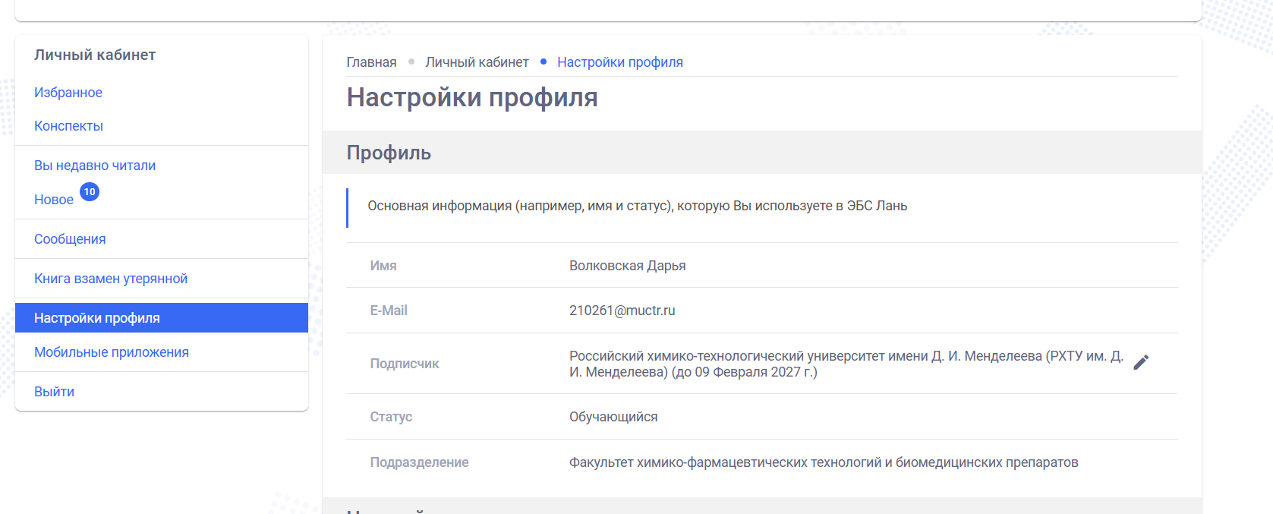This screenshot has height=514, width=1273.
Task: Click the pencil edit icon for Подписчик
Action: coord(1141,362)
